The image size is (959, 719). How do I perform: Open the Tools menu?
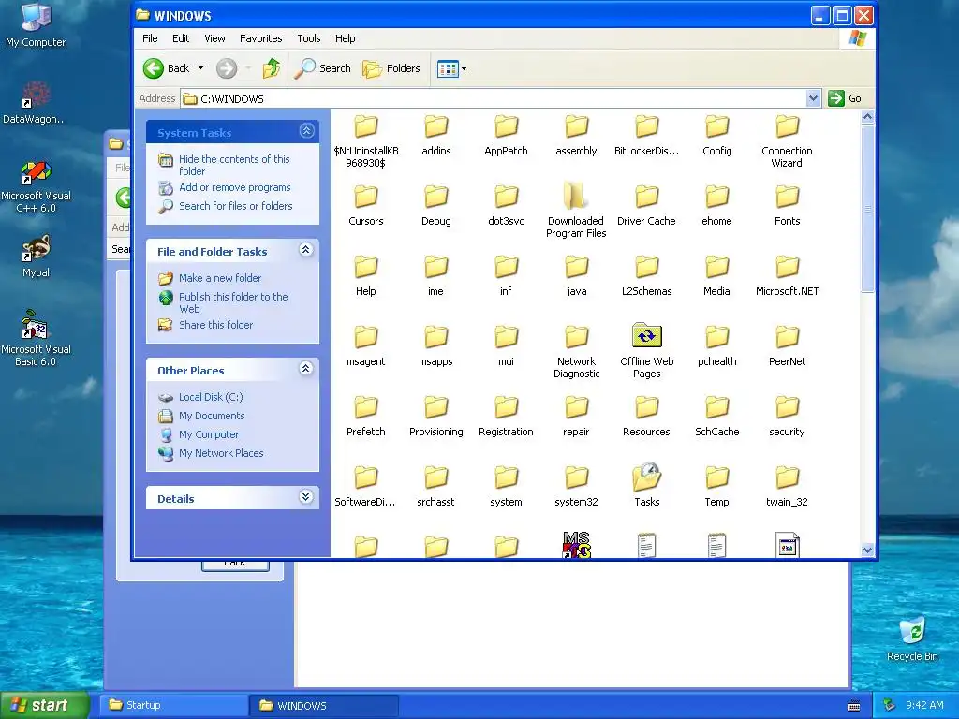point(309,38)
